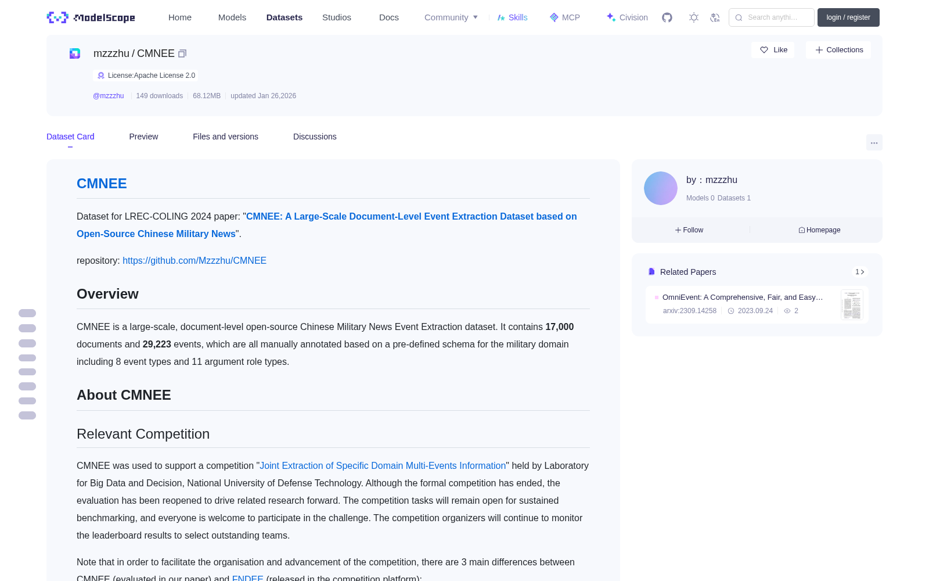Screen dimensions: 929x581
Task: Open the Civision nav item
Action: point(627,17)
